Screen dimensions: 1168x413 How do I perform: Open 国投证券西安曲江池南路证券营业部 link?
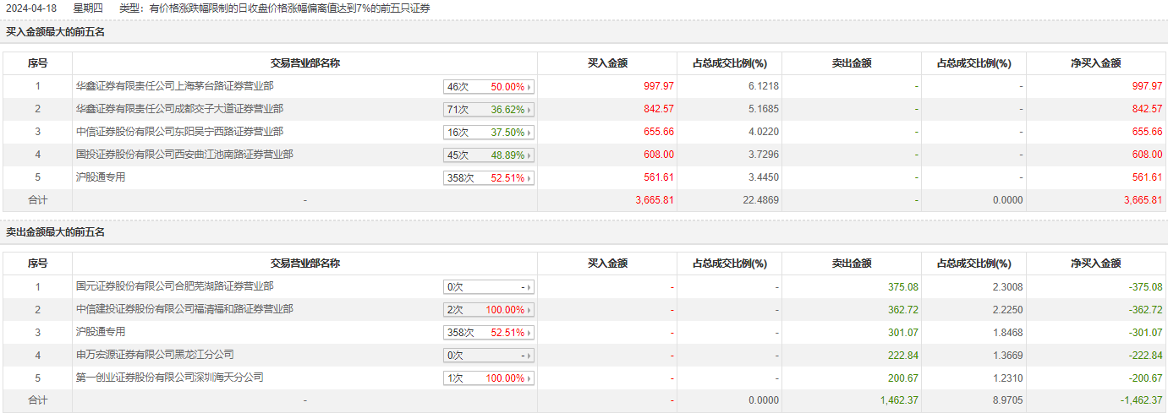(184, 155)
